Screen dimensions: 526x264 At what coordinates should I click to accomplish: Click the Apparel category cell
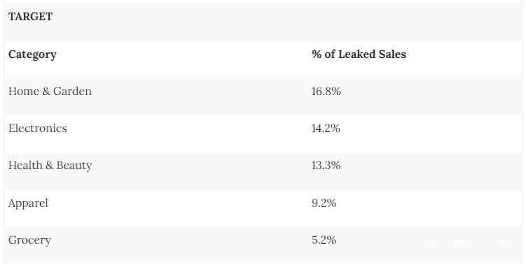click(28, 203)
